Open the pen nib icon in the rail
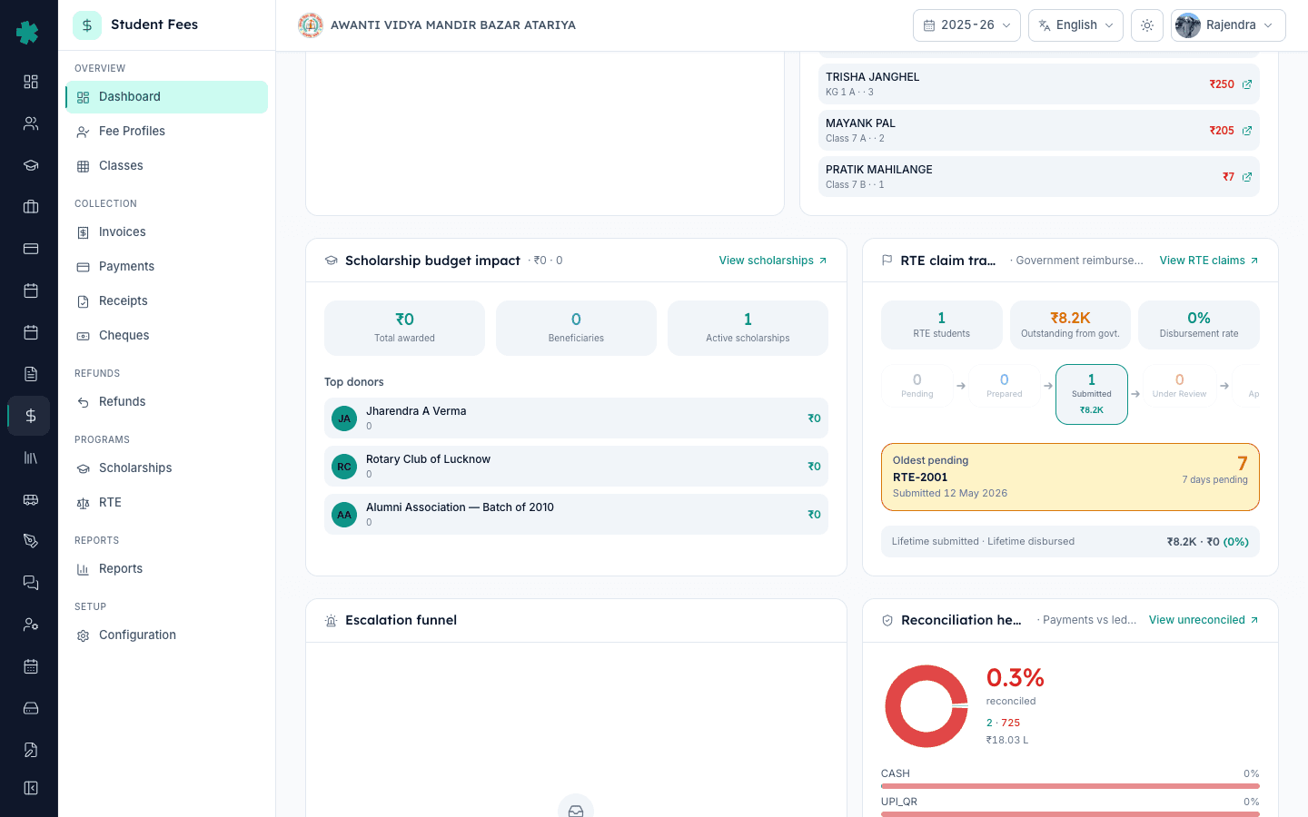 pos(31,541)
